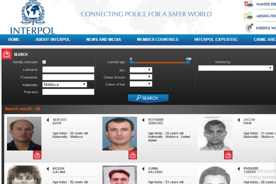The height and width of the screenshot is (184, 276).
Task: Click the orange Current age slider track
Action: (160, 62)
